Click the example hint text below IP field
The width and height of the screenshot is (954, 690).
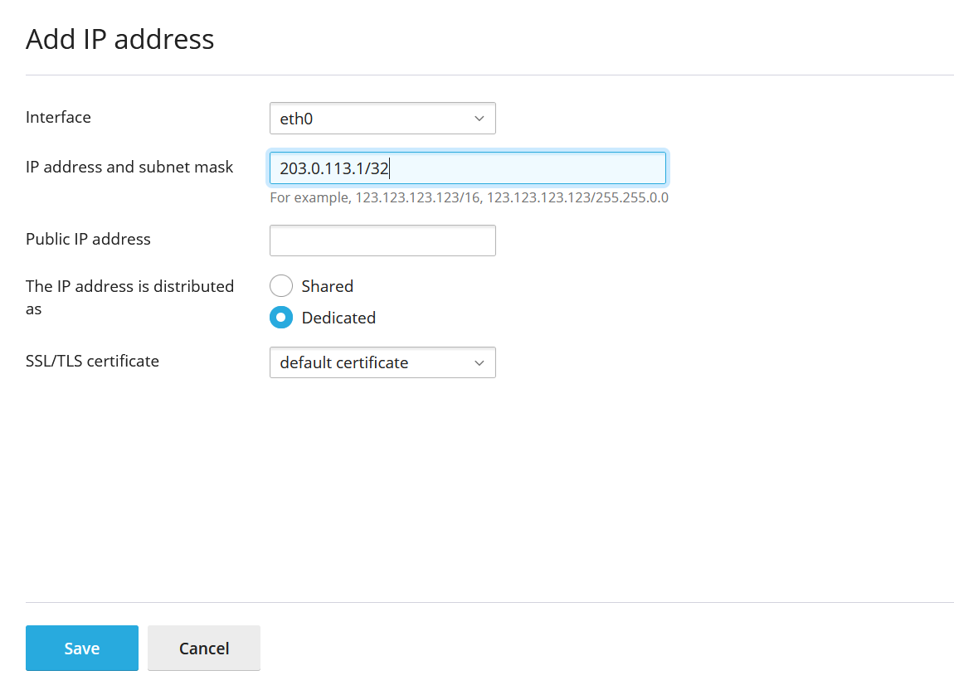point(469,197)
